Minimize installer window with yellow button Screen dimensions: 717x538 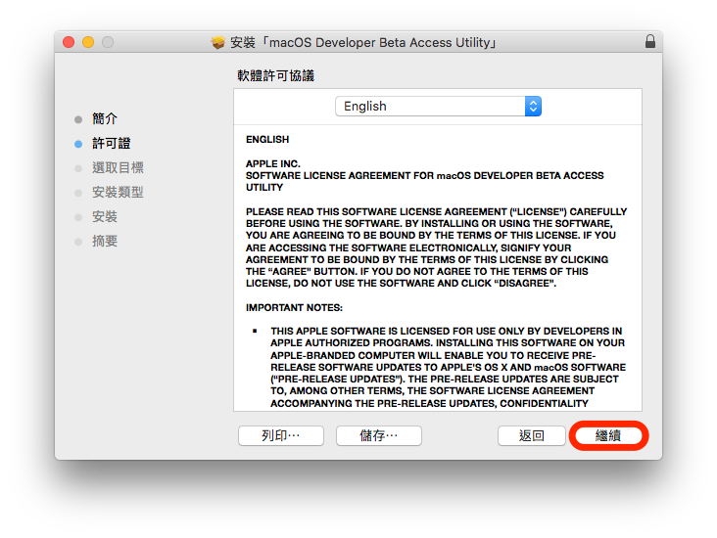(88, 42)
